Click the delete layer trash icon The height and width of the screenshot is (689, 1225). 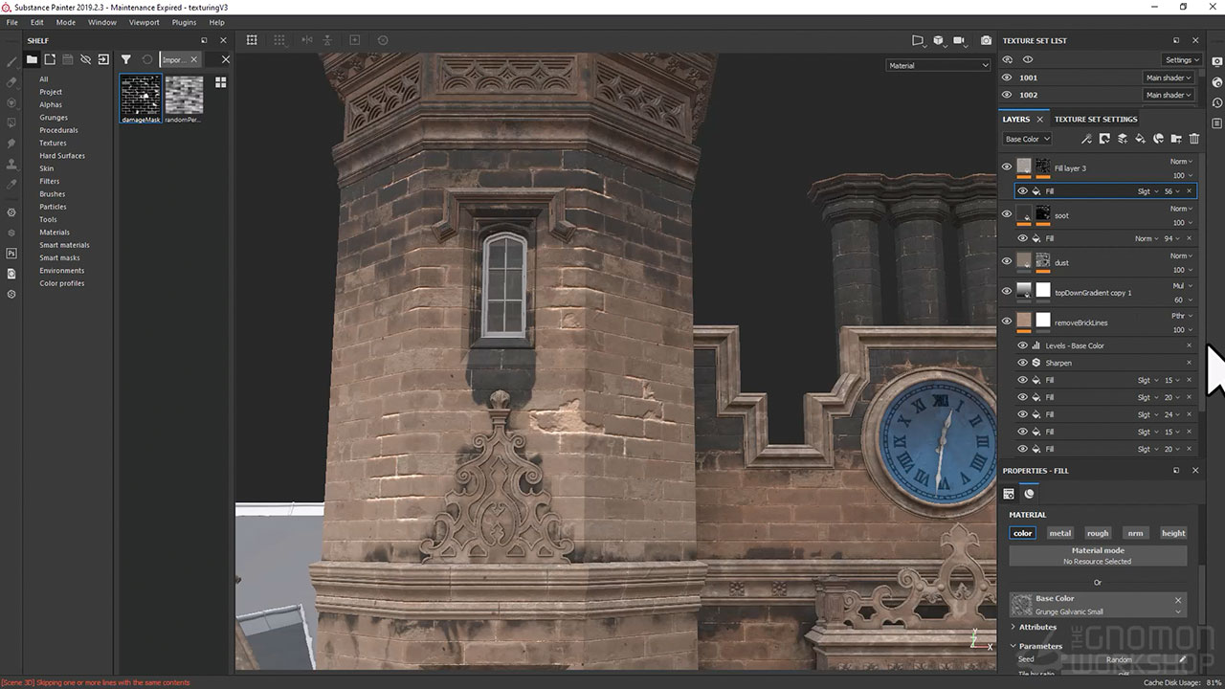pyautogui.click(x=1193, y=139)
